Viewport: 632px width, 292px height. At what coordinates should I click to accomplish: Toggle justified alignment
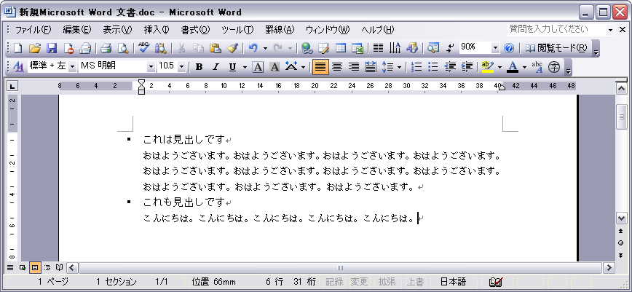320,67
